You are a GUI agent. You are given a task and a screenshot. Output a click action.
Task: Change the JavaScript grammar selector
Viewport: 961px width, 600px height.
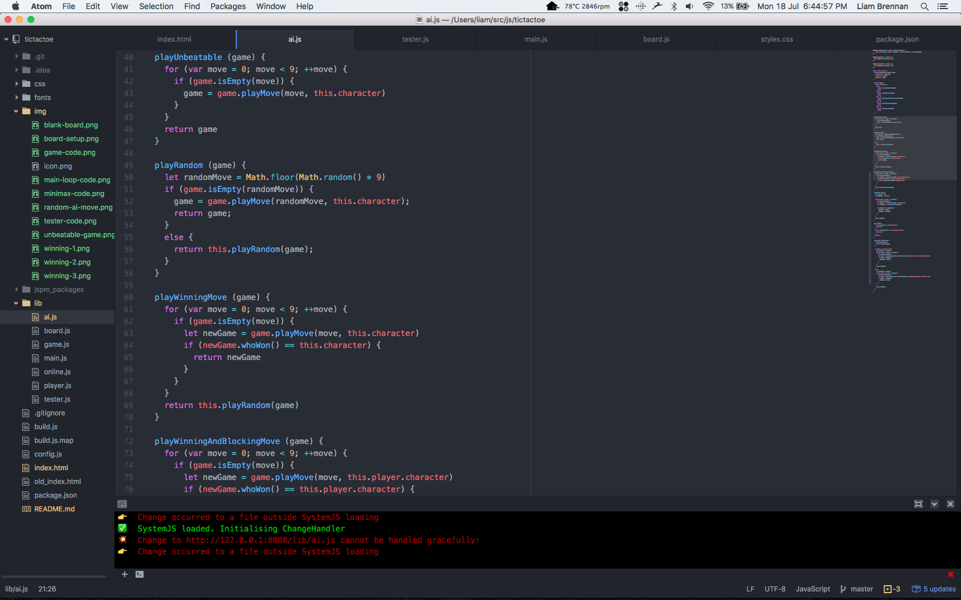812,589
